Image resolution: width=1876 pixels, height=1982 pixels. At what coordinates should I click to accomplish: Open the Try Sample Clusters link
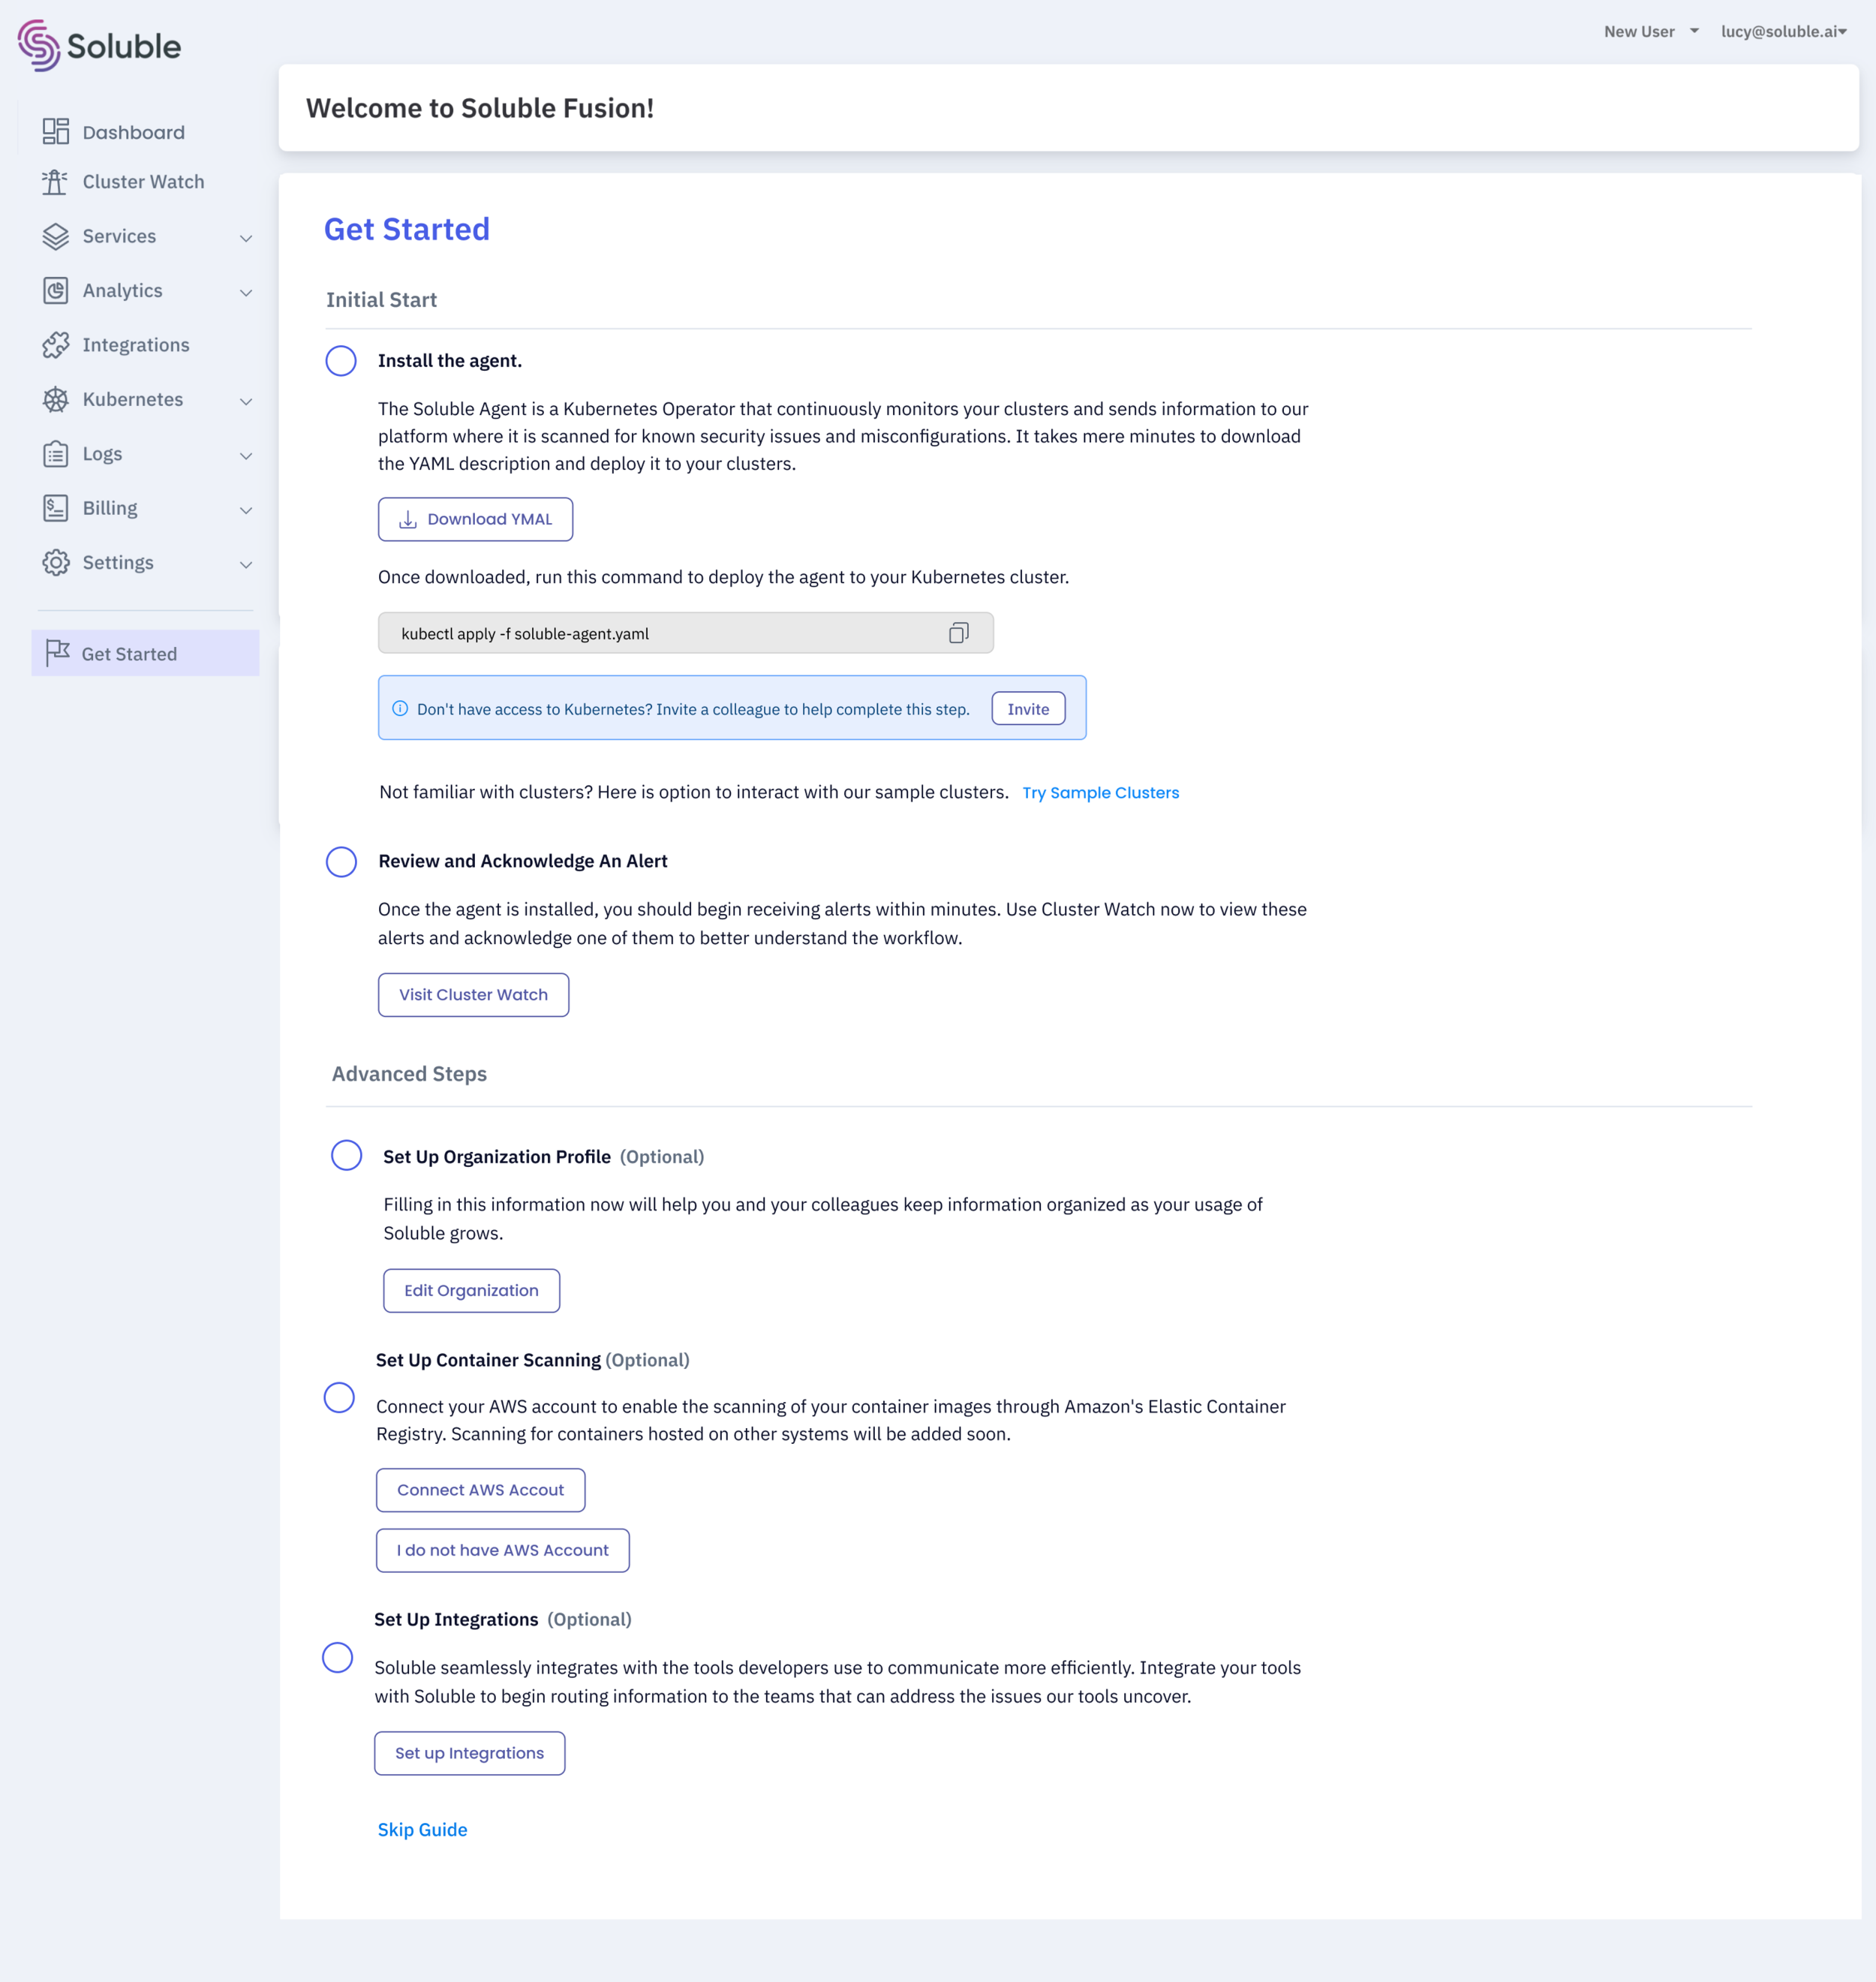pyautogui.click(x=1100, y=793)
